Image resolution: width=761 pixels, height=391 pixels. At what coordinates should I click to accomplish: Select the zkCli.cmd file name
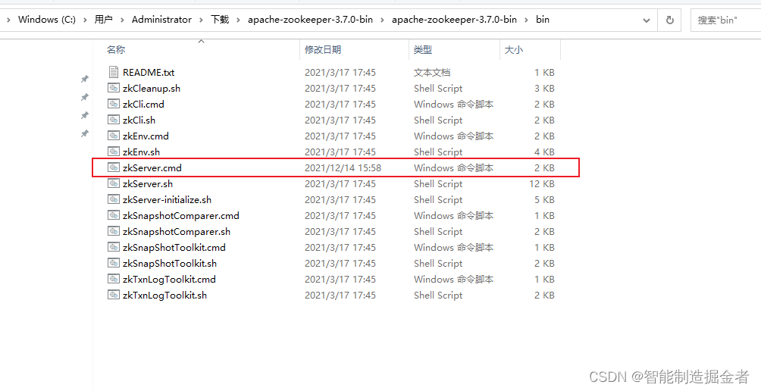[x=143, y=104]
